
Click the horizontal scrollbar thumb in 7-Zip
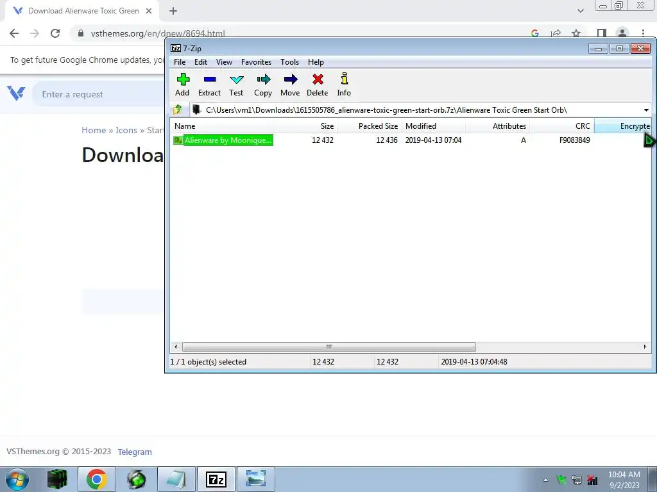(x=329, y=347)
